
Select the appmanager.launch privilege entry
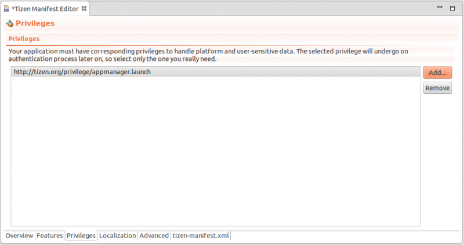pos(87,72)
